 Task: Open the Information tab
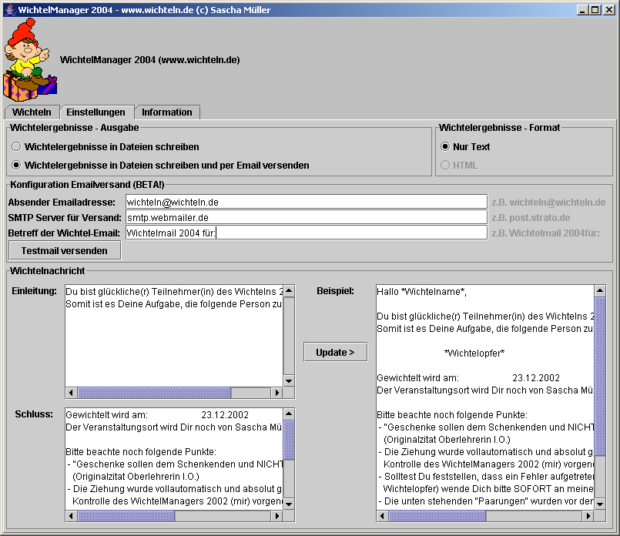pyautogui.click(x=167, y=112)
